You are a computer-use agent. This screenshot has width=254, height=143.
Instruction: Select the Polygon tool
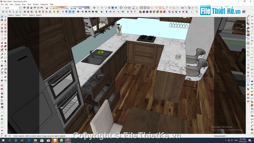(5, 31)
